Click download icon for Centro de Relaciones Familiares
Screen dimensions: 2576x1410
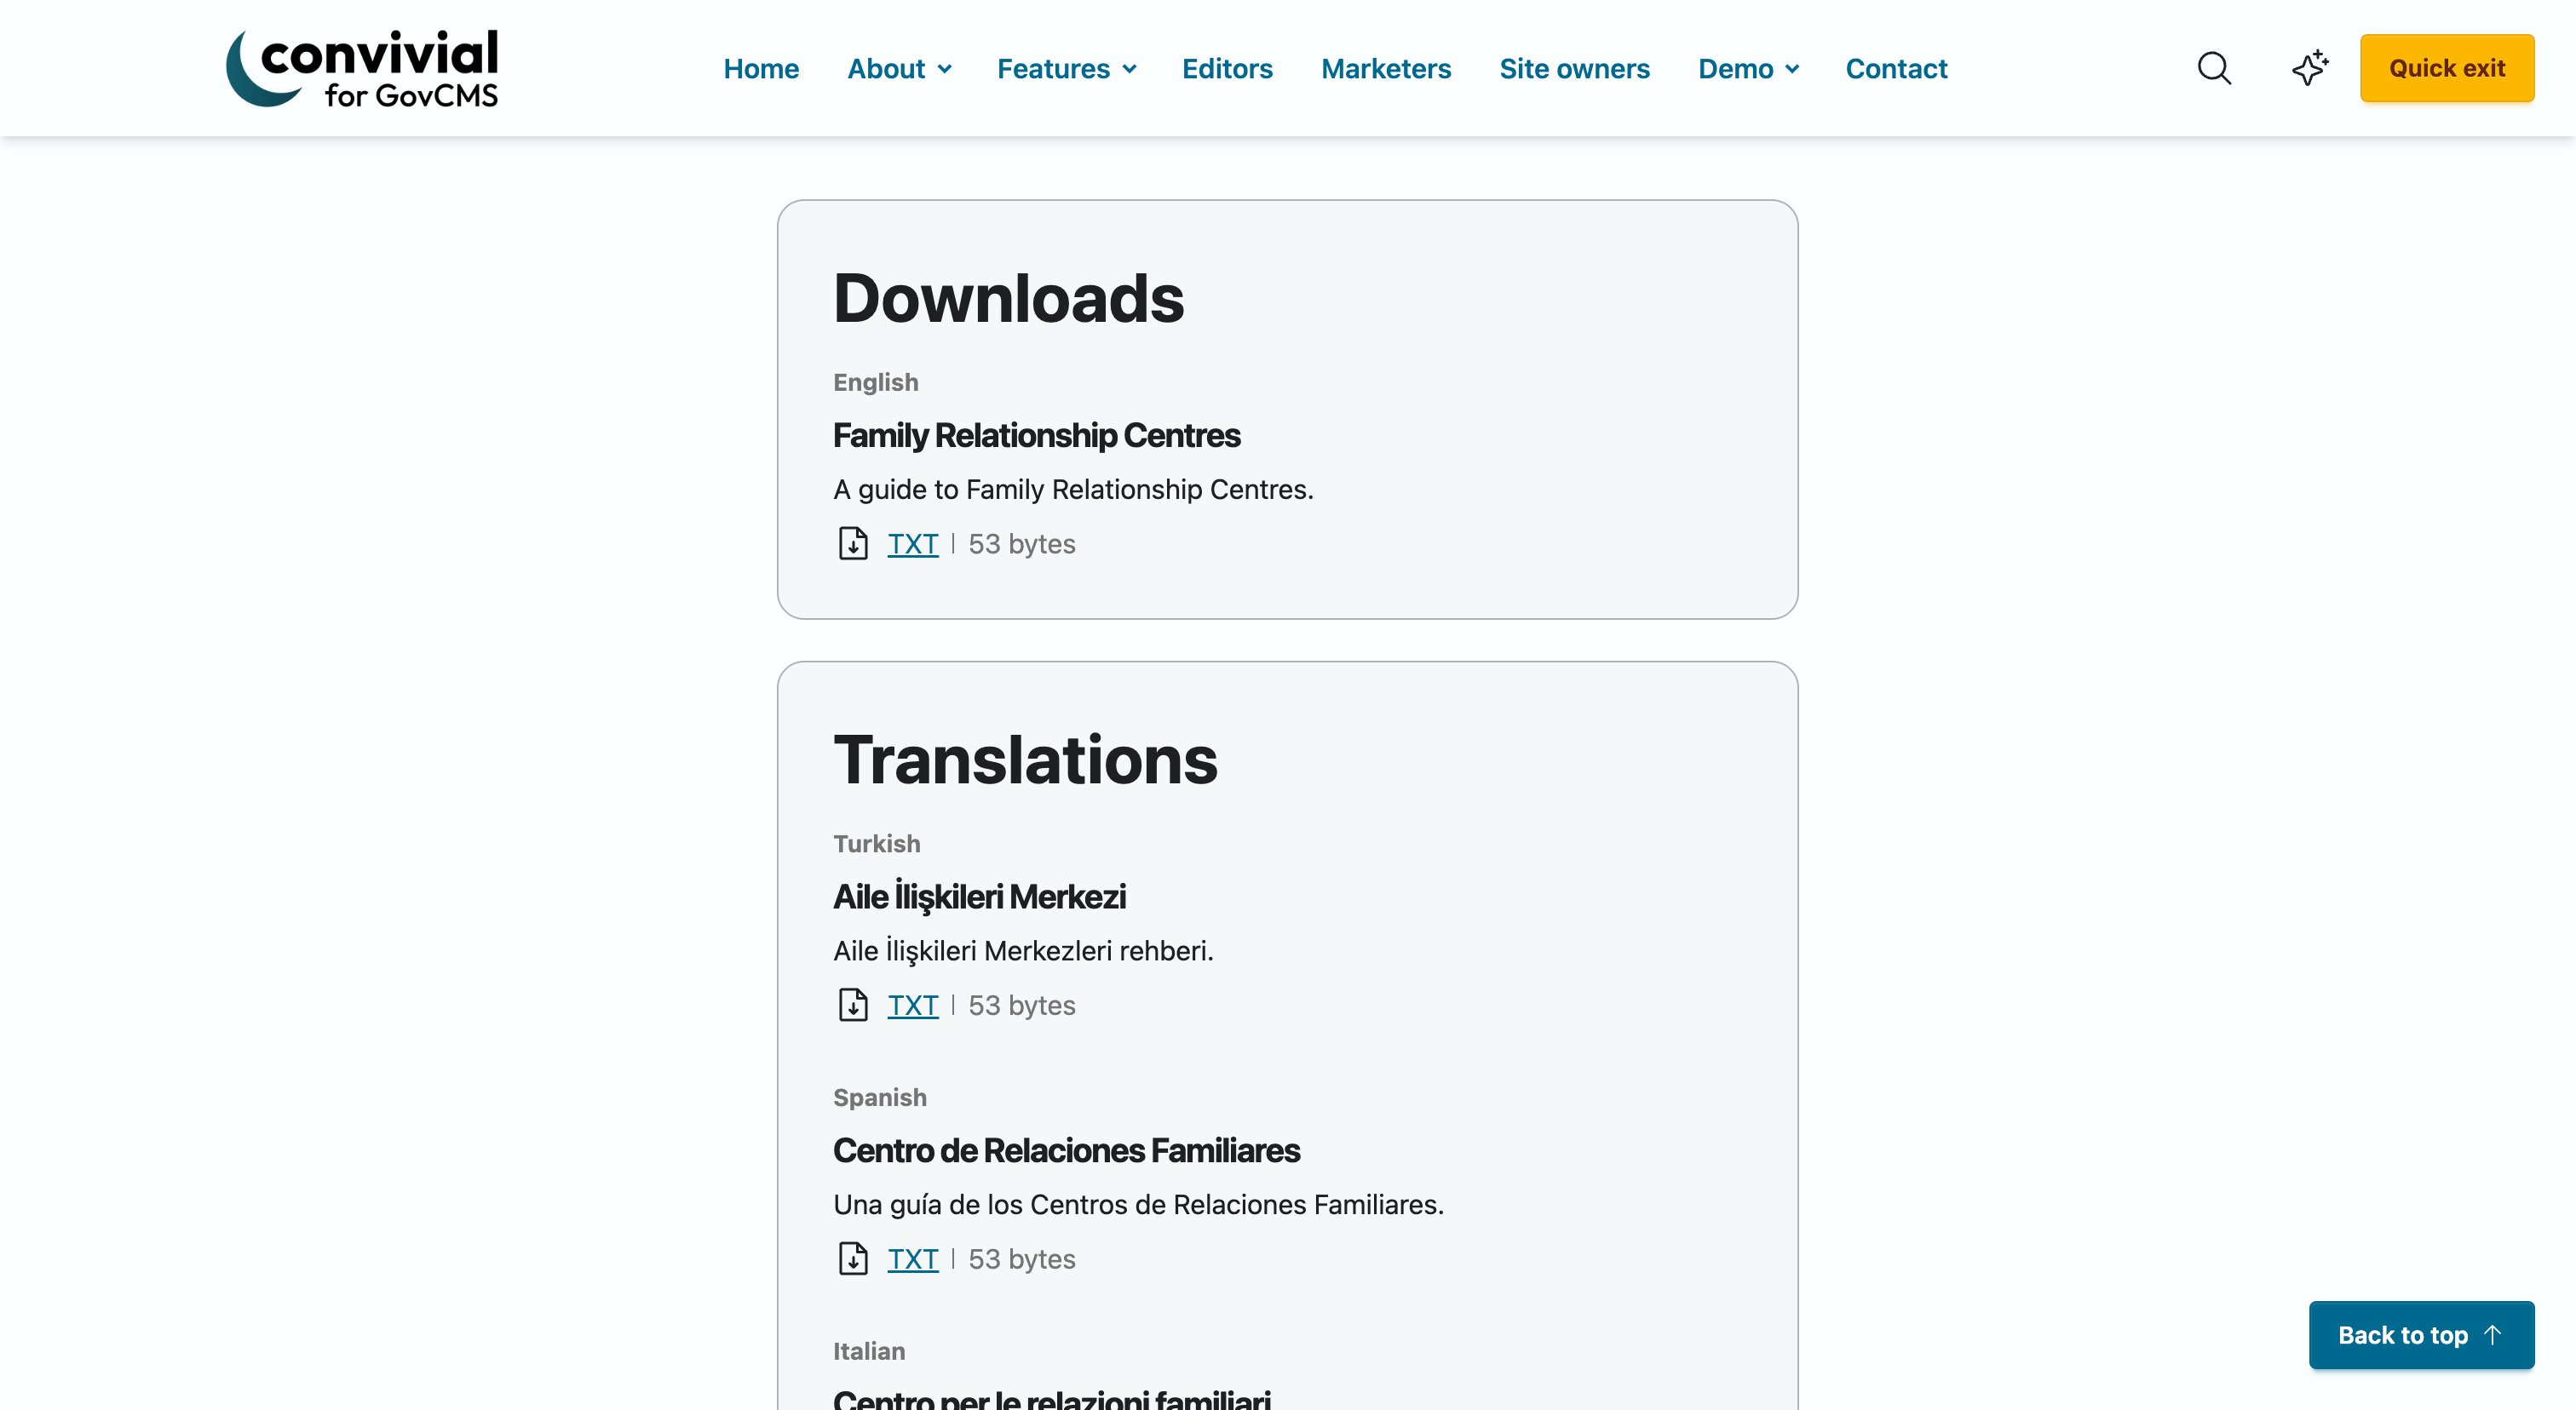coord(853,1259)
